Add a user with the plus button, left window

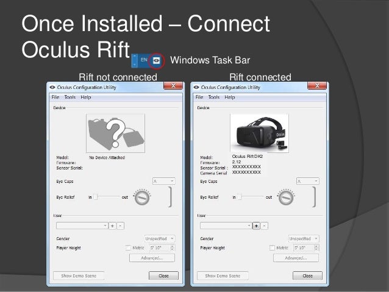(112, 226)
